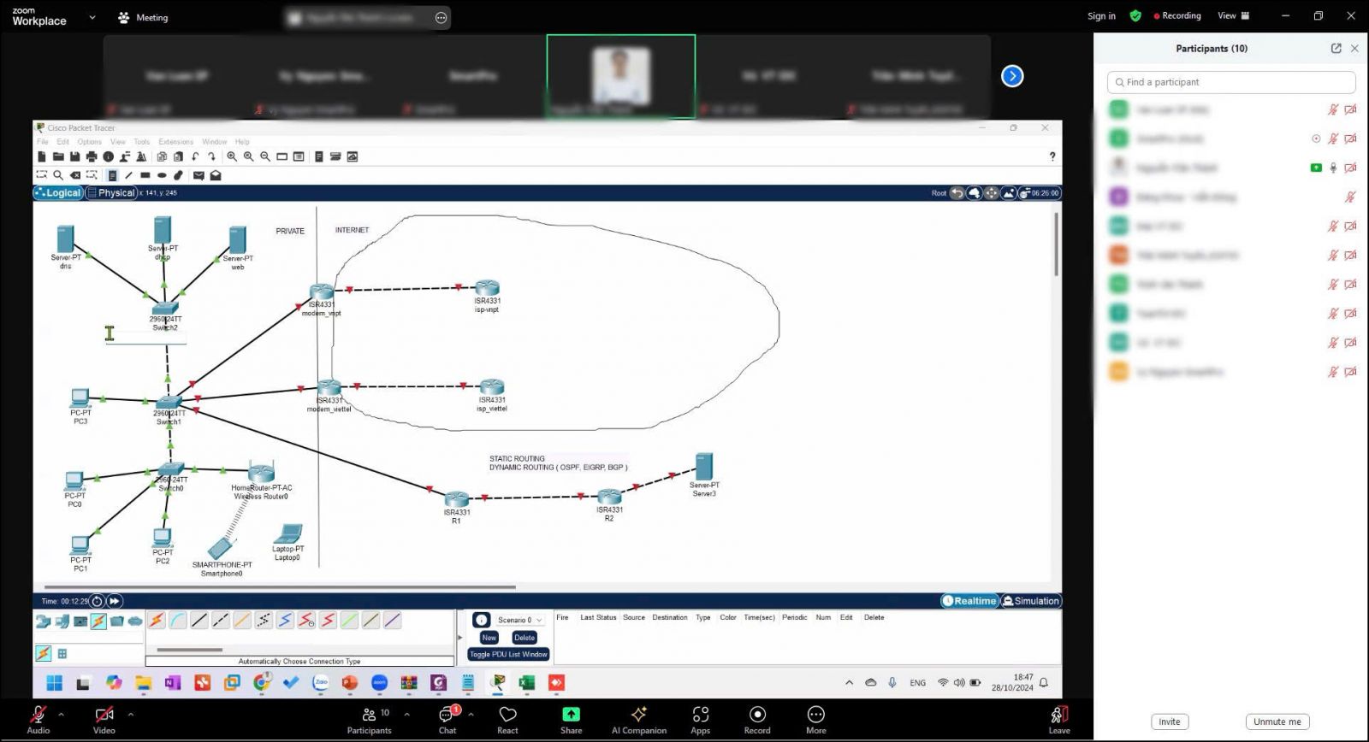
Task: Click the highlighted speaker video thumbnail
Action: coord(621,76)
